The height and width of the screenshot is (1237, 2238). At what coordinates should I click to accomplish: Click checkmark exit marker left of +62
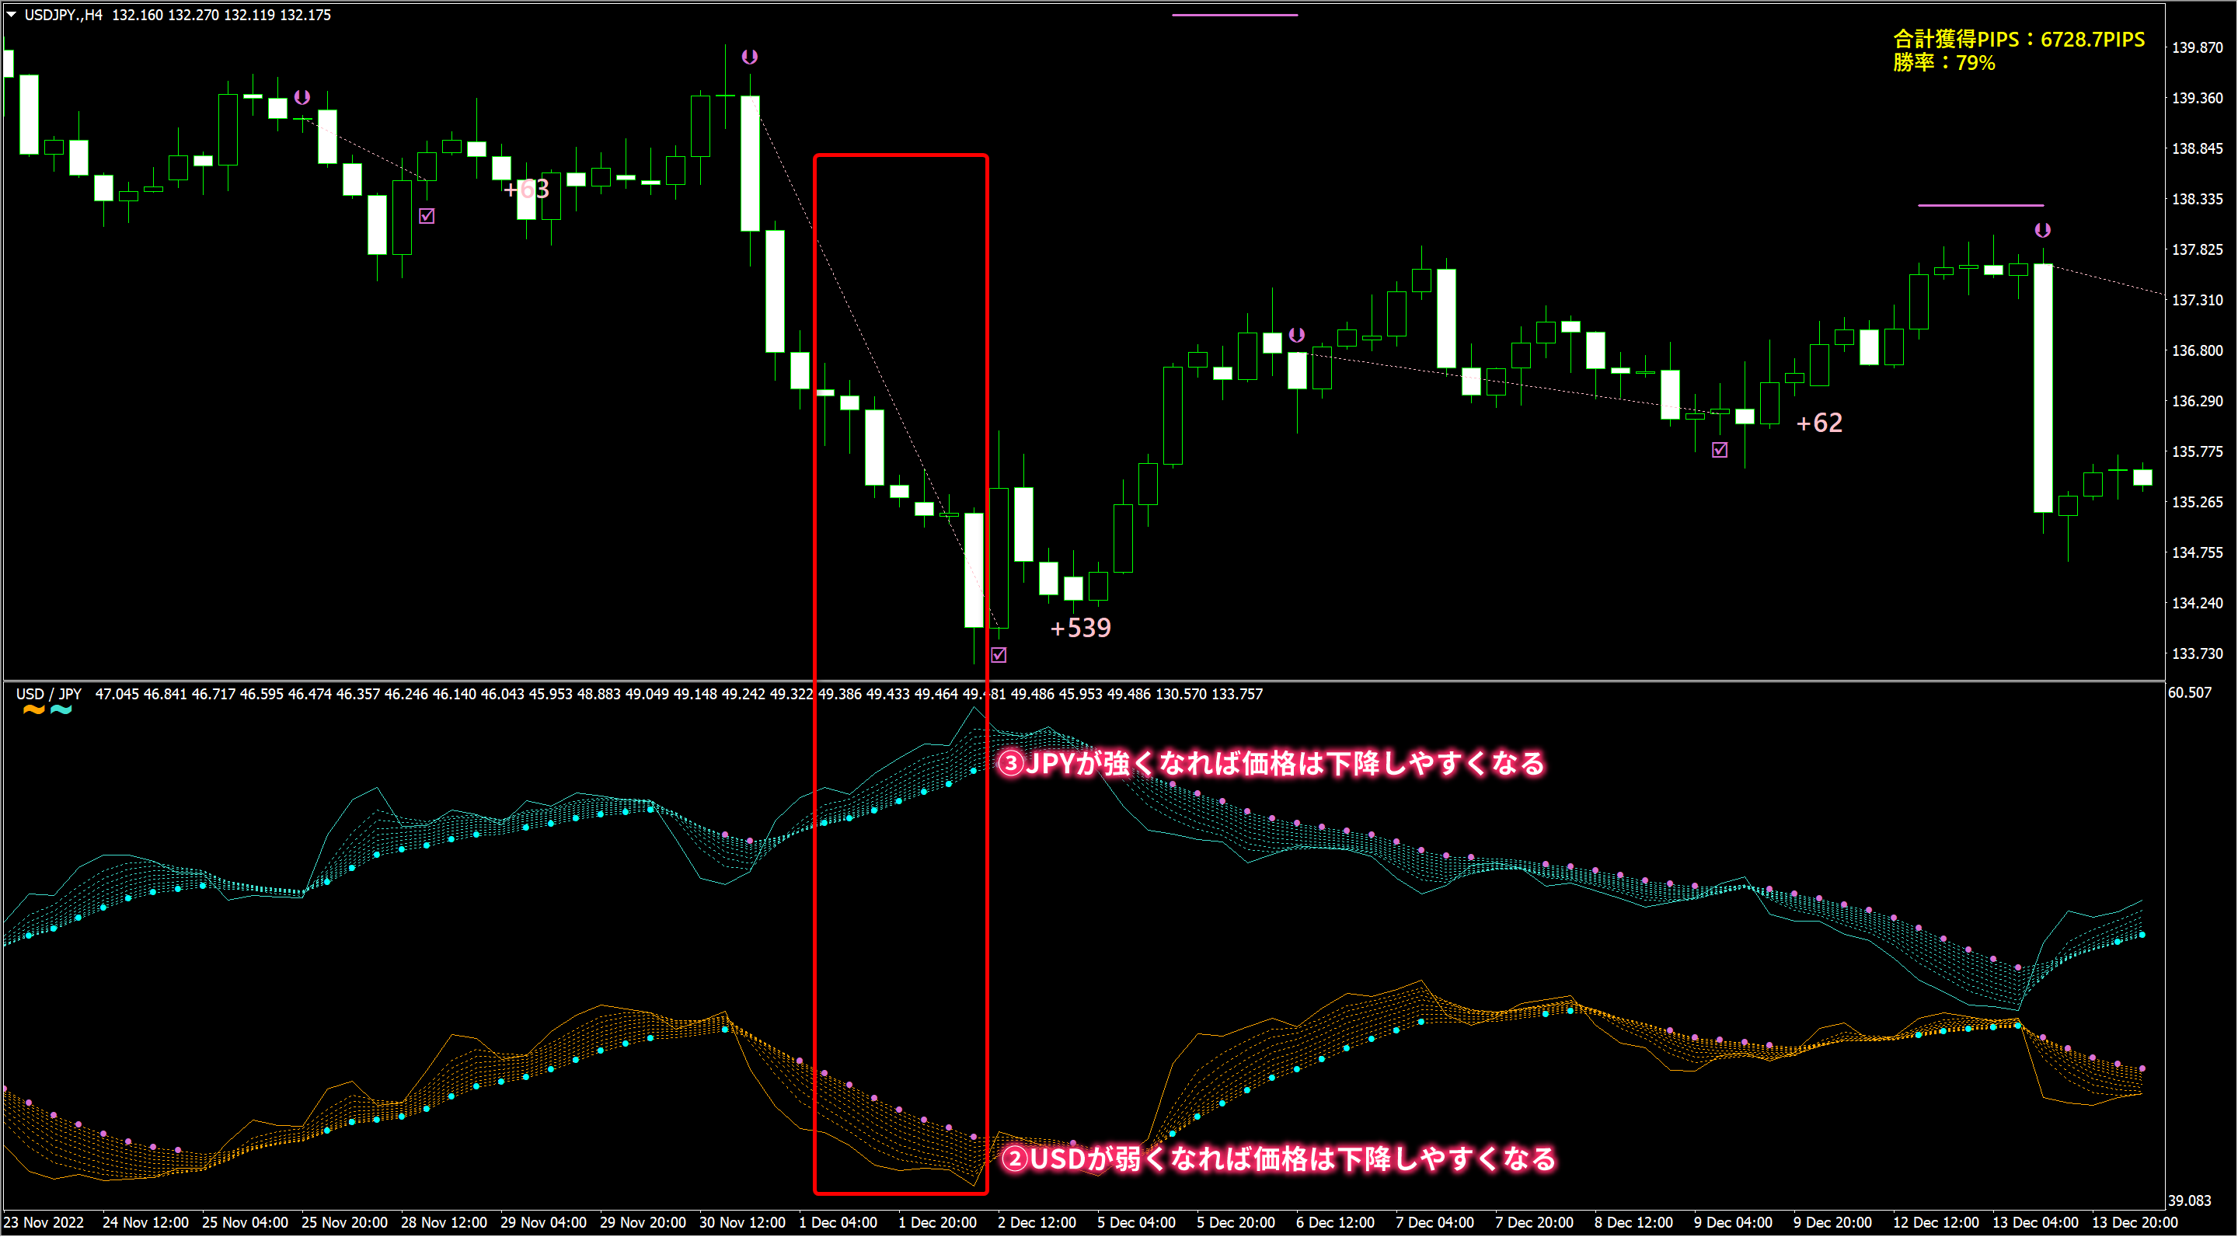click(1720, 449)
